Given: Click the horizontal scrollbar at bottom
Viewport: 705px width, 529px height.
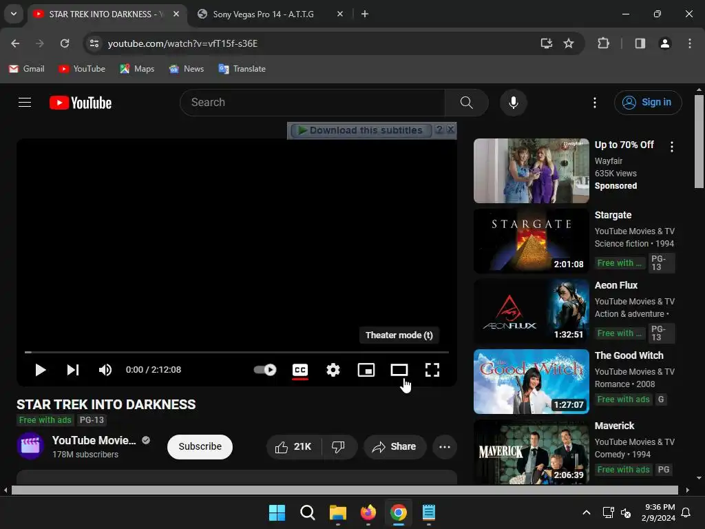Looking at the screenshot, I should [344, 490].
